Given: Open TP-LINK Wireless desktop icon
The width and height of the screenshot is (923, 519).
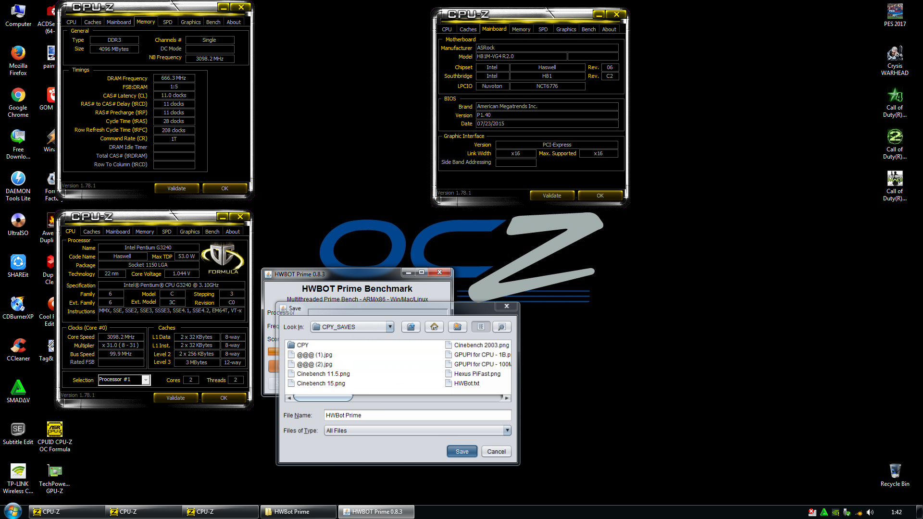Looking at the screenshot, I should tap(18, 479).
